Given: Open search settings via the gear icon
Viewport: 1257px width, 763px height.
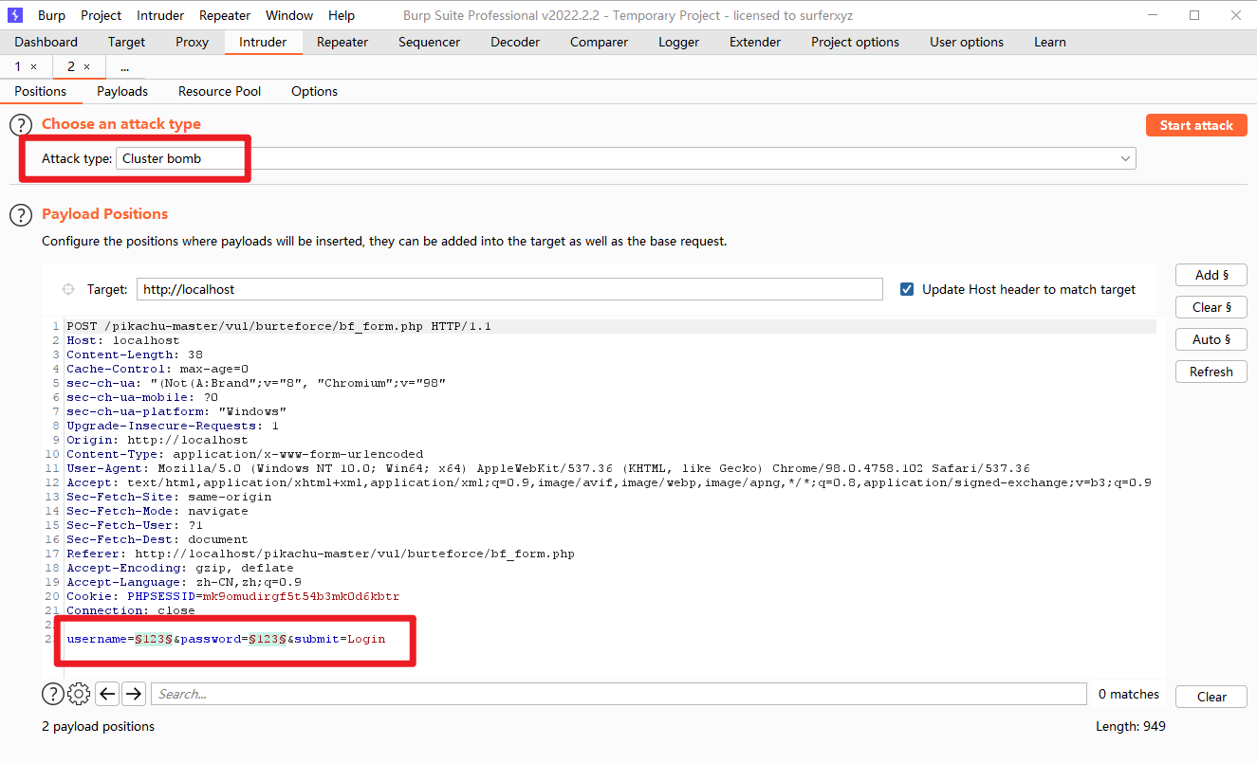Looking at the screenshot, I should [x=80, y=695].
